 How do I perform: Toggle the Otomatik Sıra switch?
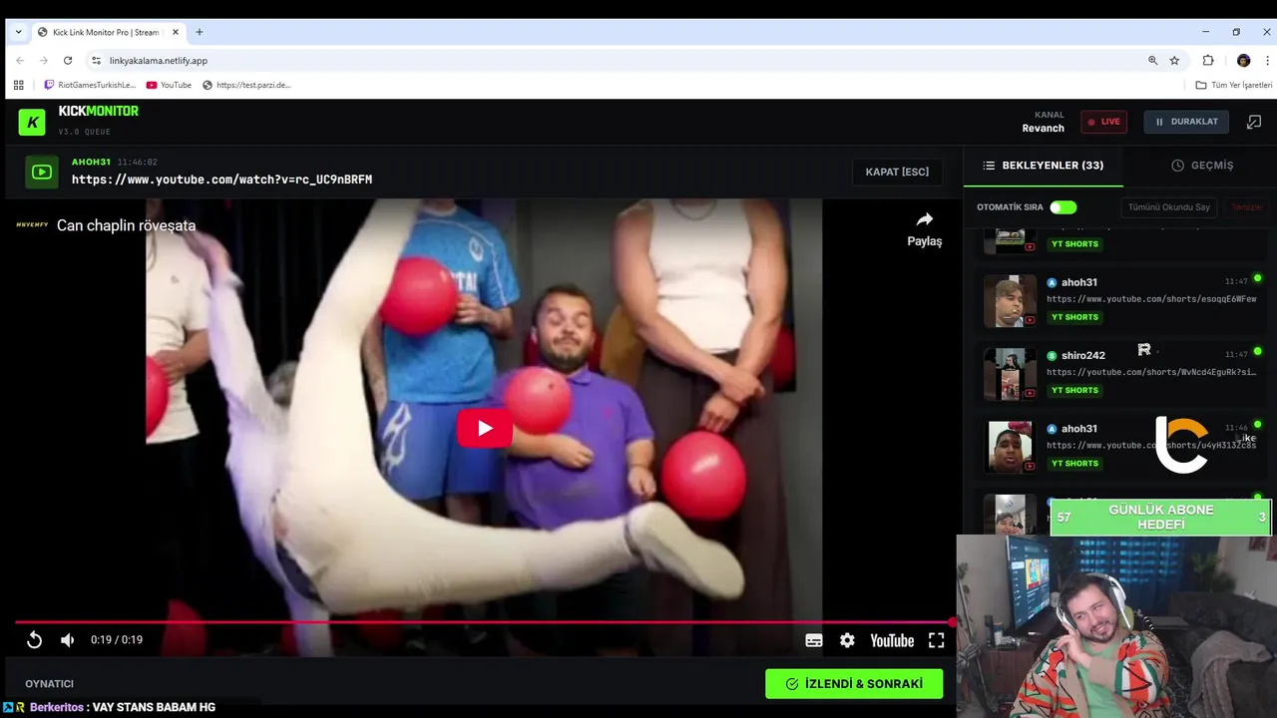coord(1064,207)
